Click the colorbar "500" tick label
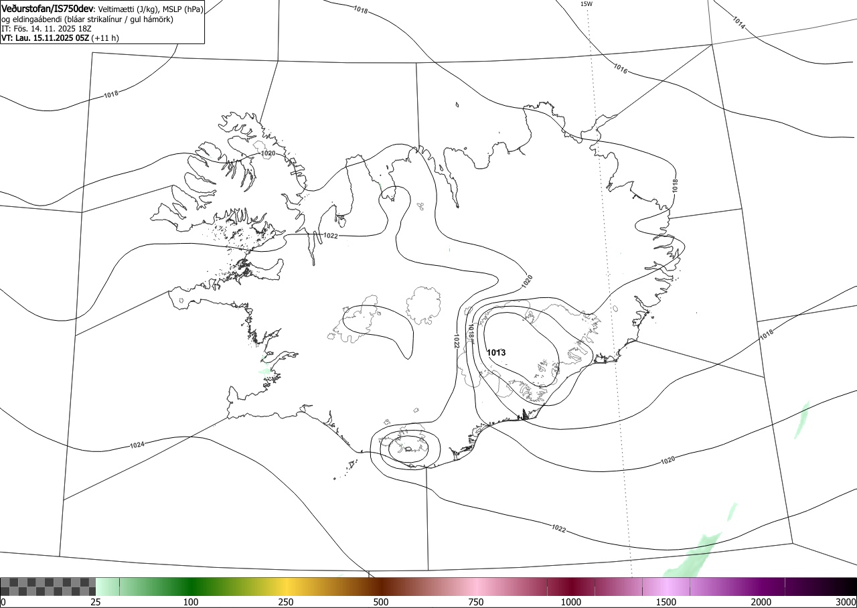 [x=381, y=603]
